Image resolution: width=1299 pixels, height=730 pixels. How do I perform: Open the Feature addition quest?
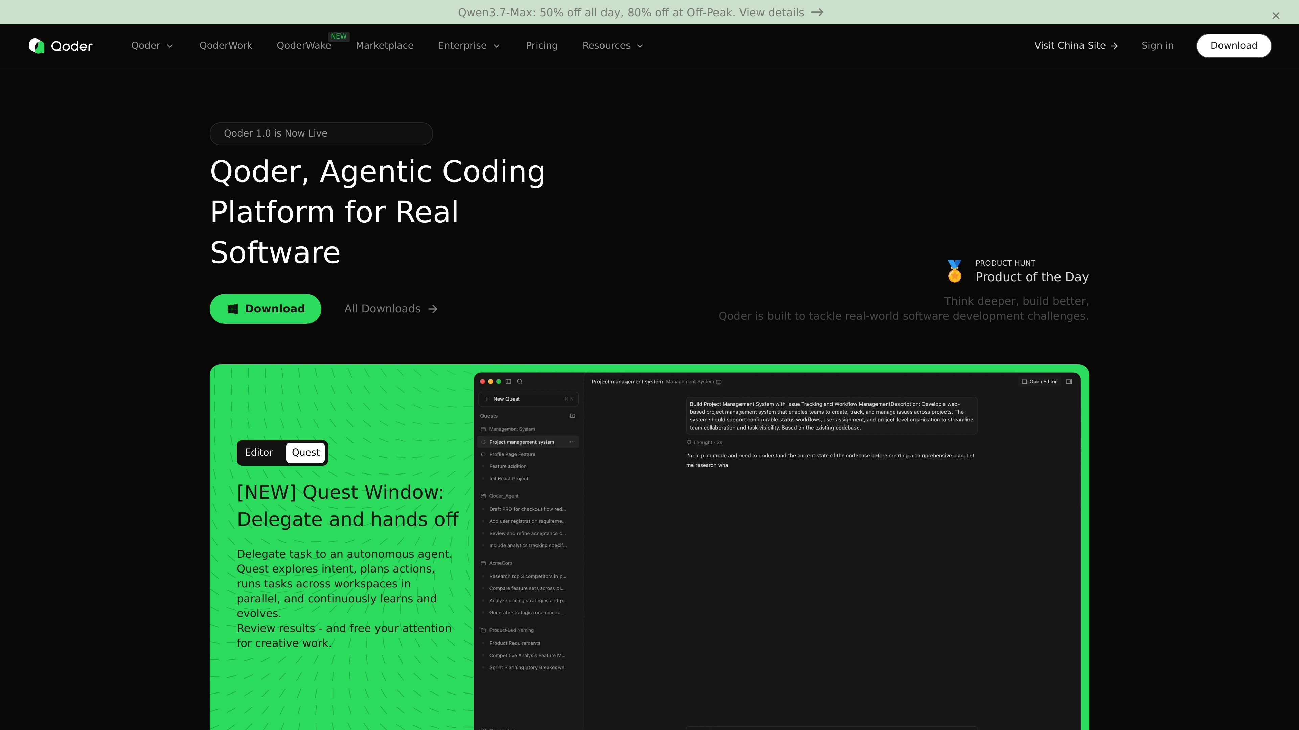tap(528, 466)
